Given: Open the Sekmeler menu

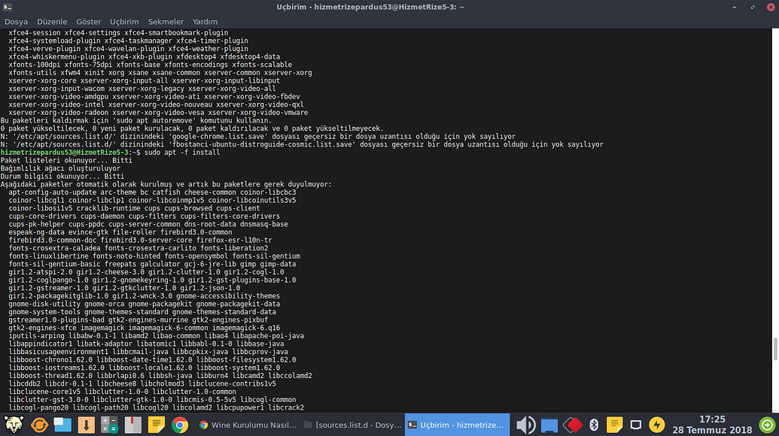Looking at the screenshot, I should [x=167, y=21].
